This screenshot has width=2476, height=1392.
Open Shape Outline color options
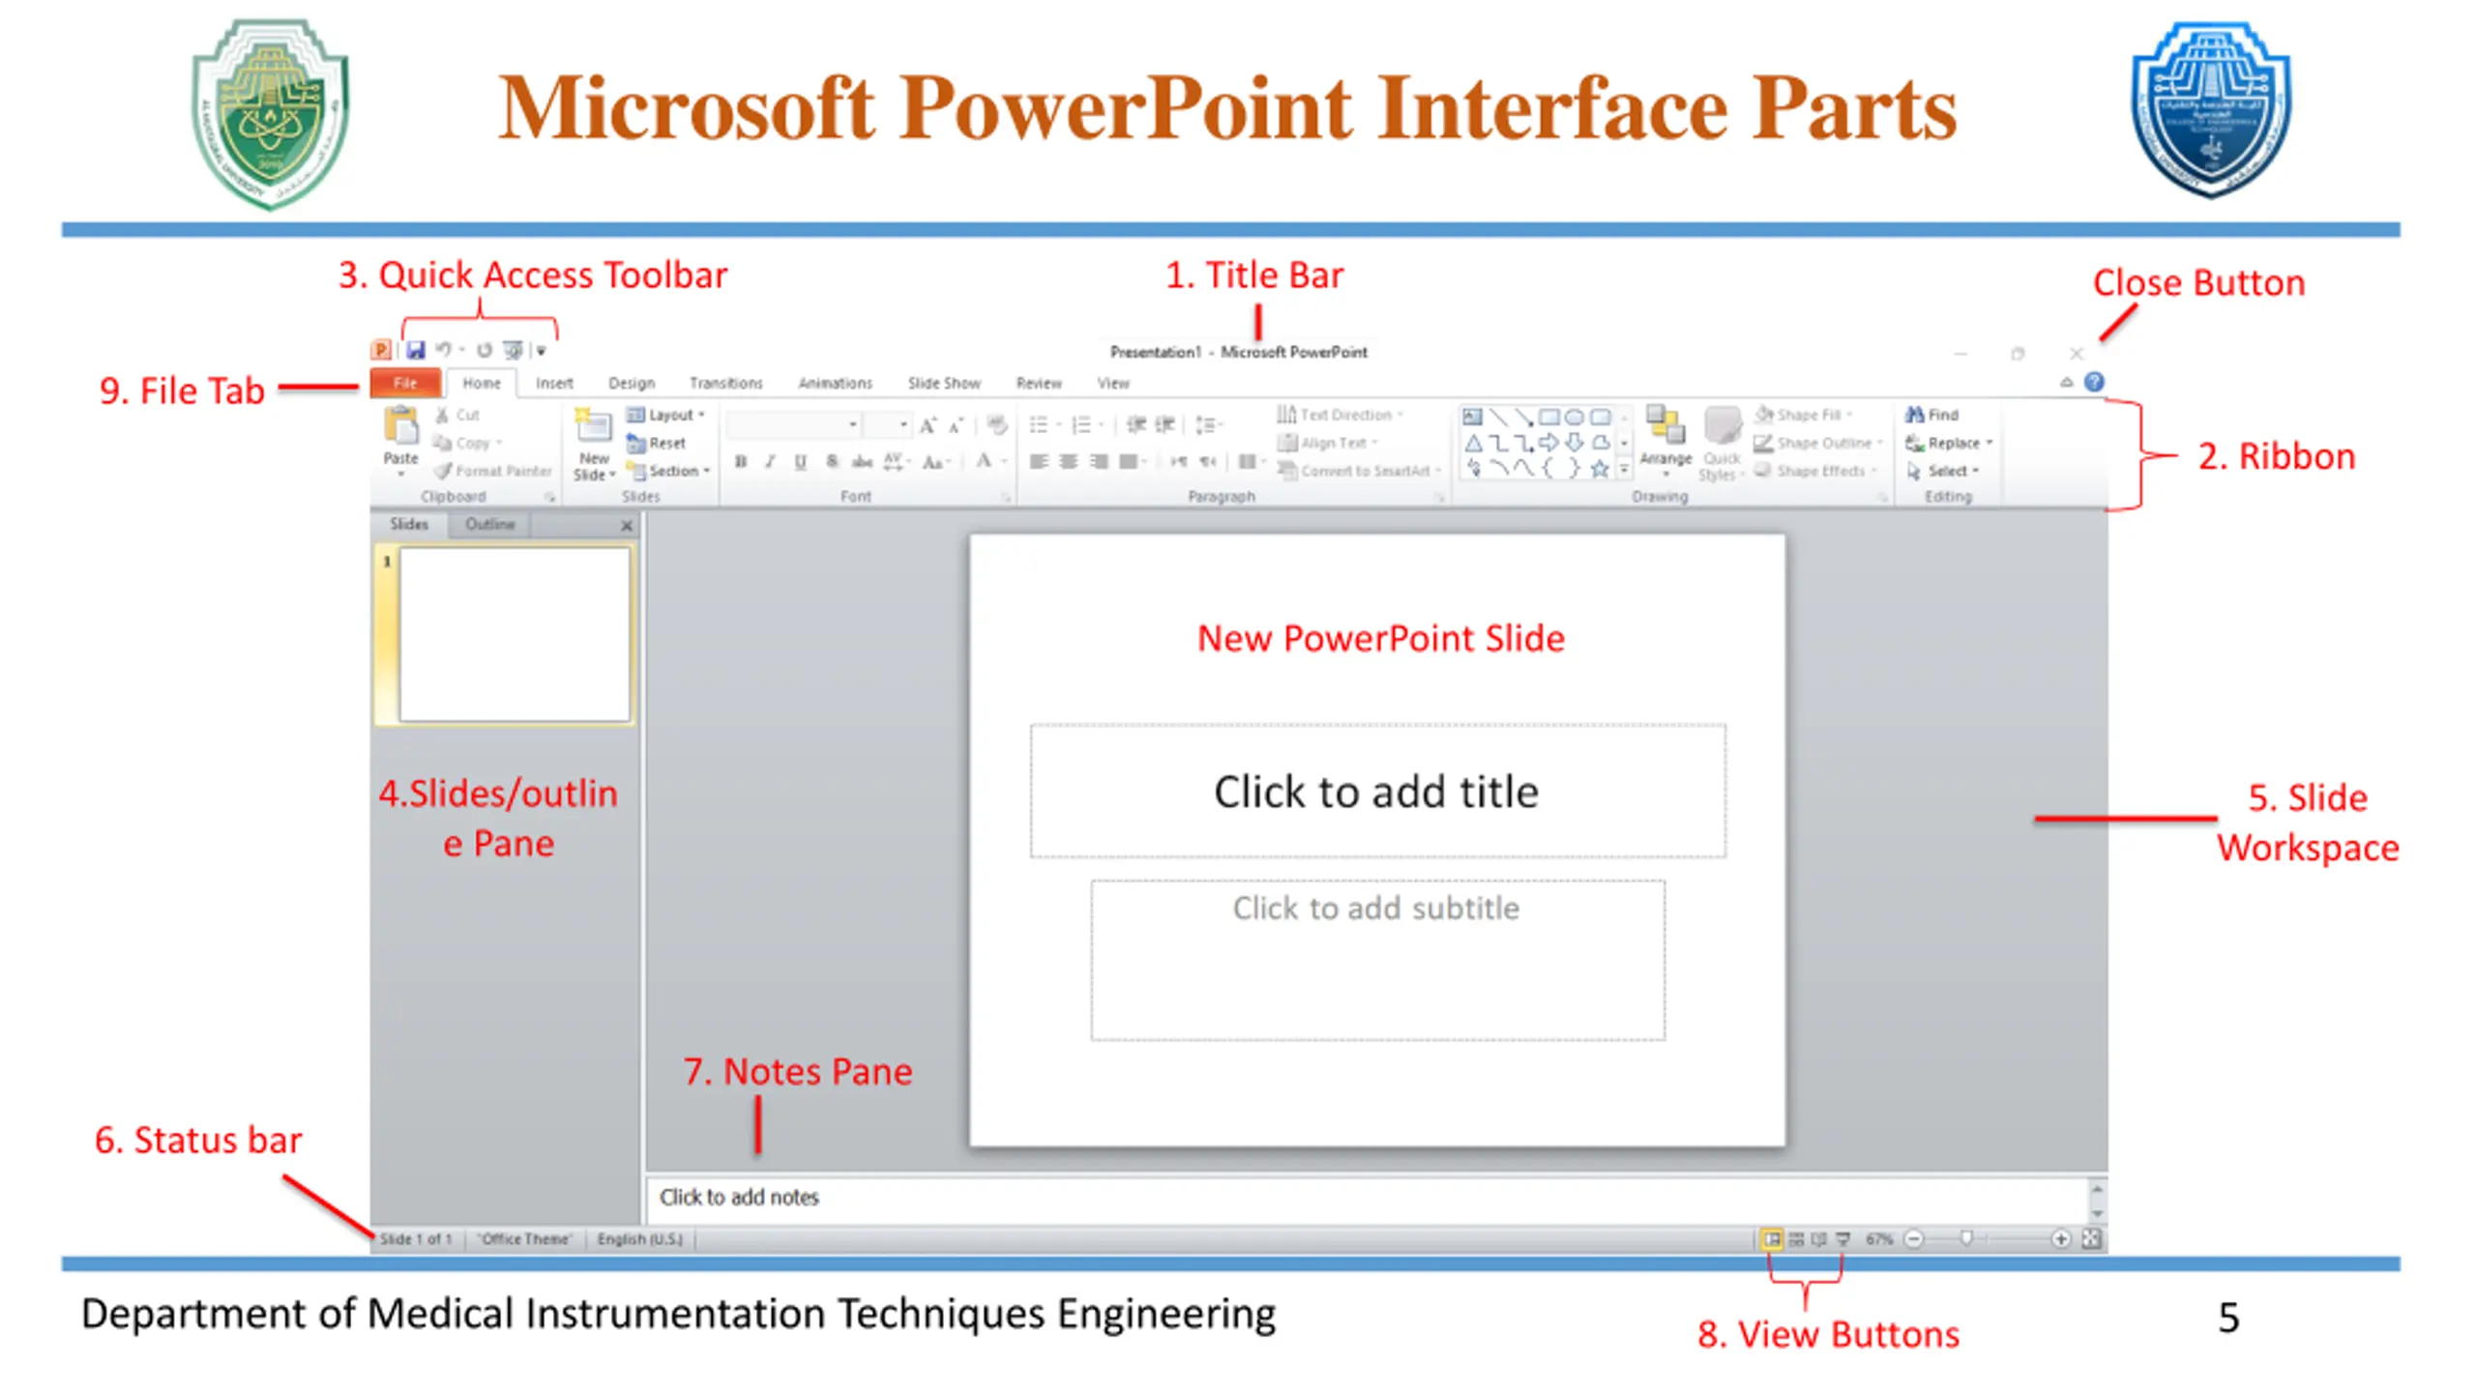coord(1818,443)
